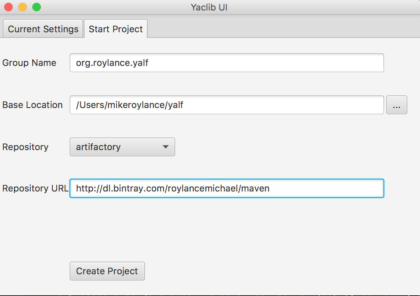The height and width of the screenshot is (296, 420).
Task: Close the Yaclib UI window
Action: pyautogui.click(x=8, y=7)
